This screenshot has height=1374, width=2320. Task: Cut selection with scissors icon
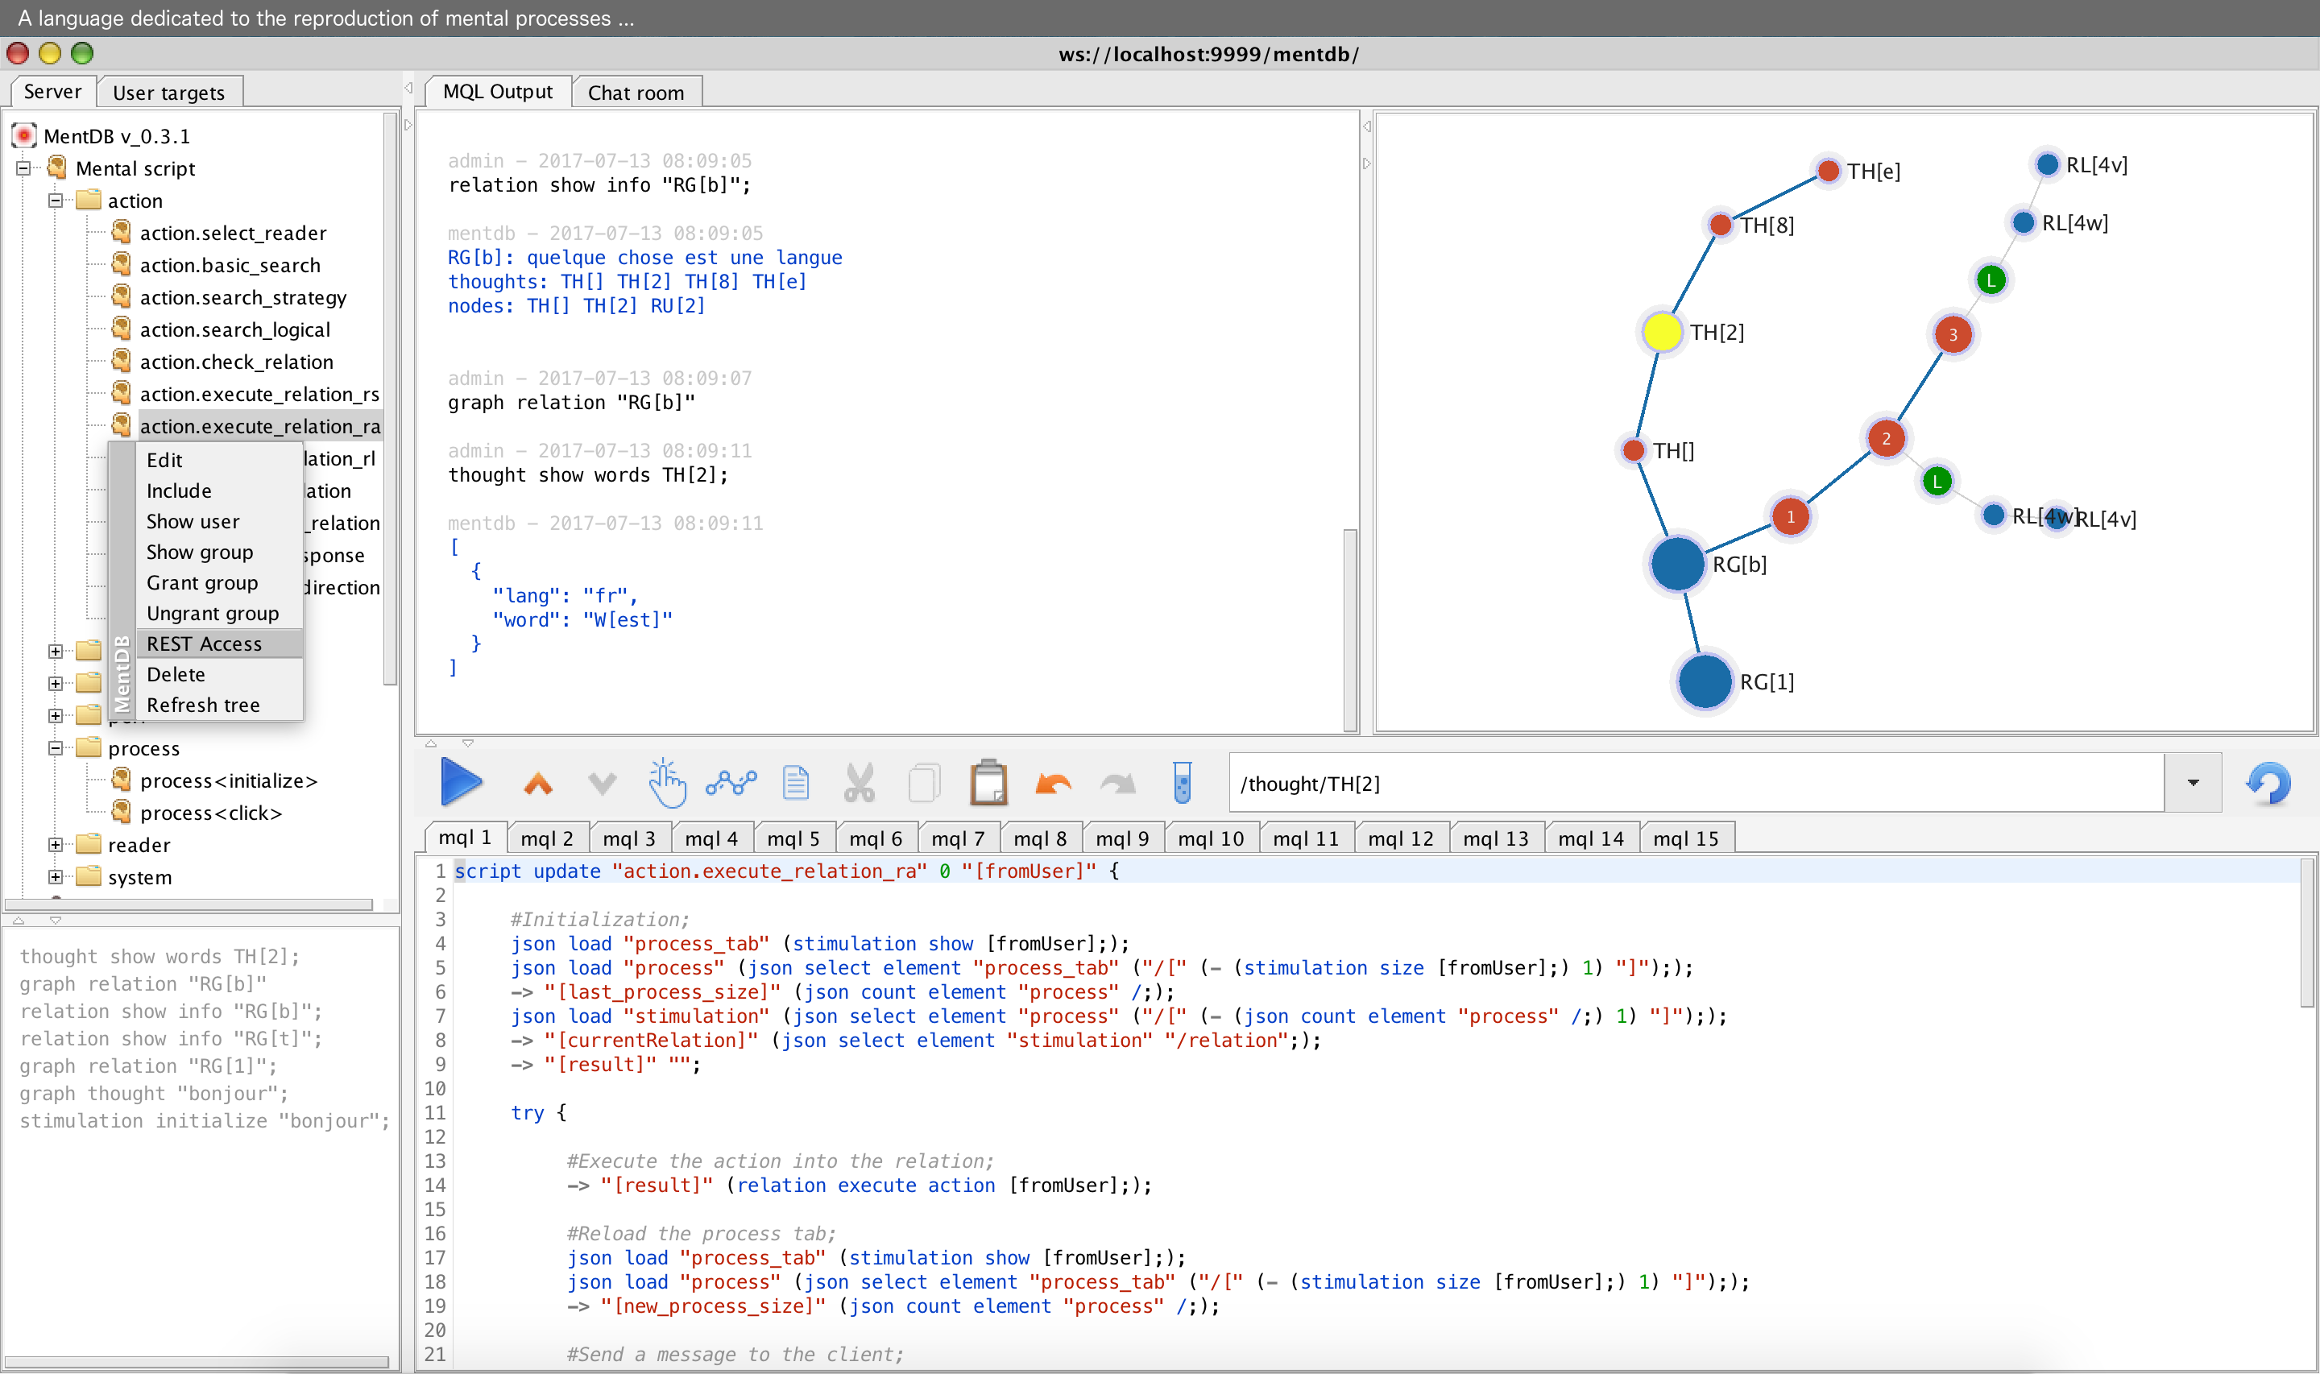coord(860,784)
